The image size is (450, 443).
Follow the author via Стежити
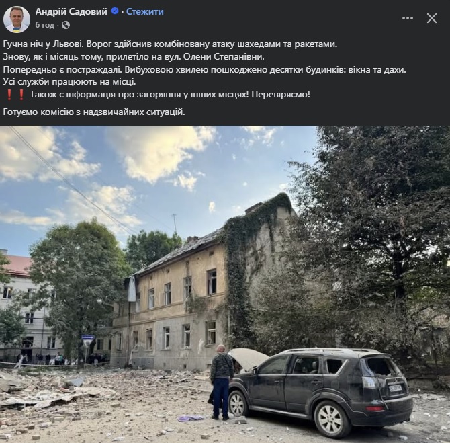coord(145,11)
